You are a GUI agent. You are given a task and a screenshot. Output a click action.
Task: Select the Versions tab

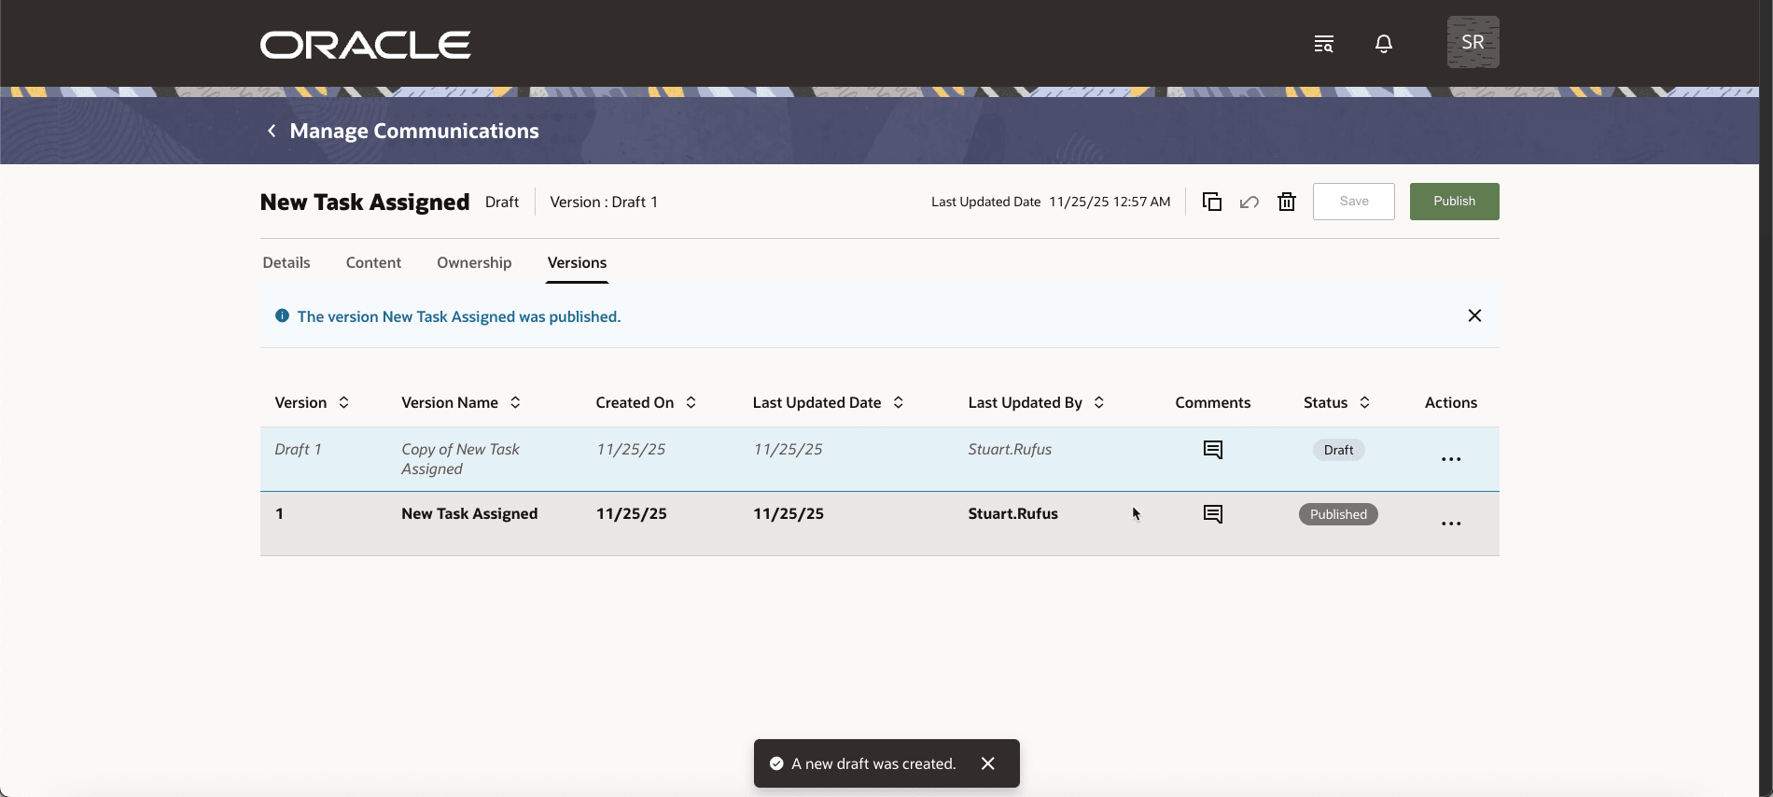coord(577,262)
